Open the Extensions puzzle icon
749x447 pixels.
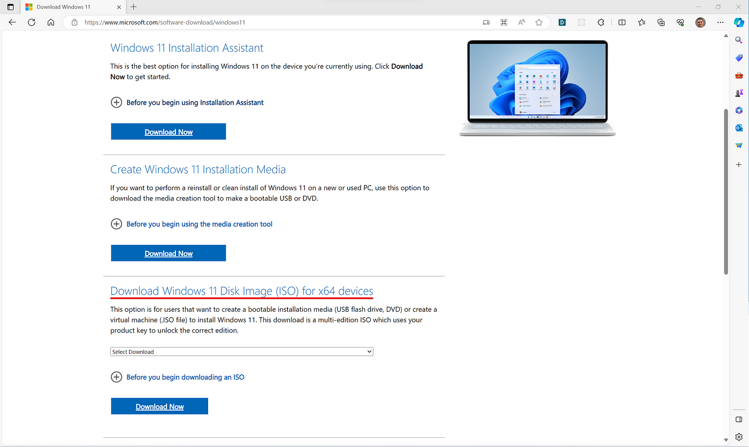click(601, 22)
